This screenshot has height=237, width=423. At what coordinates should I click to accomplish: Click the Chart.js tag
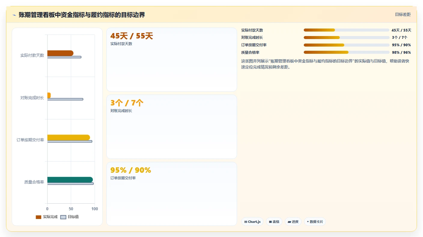[x=252, y=222]
